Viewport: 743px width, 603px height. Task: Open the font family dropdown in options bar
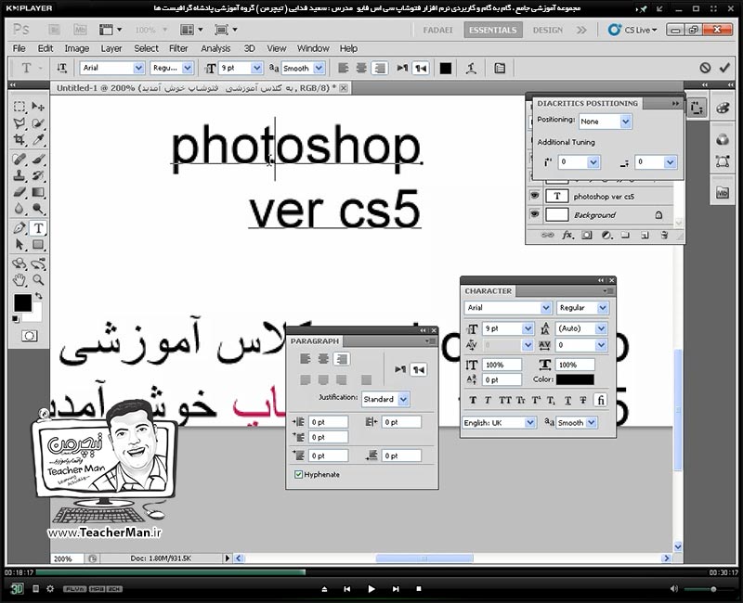[138, 68]
